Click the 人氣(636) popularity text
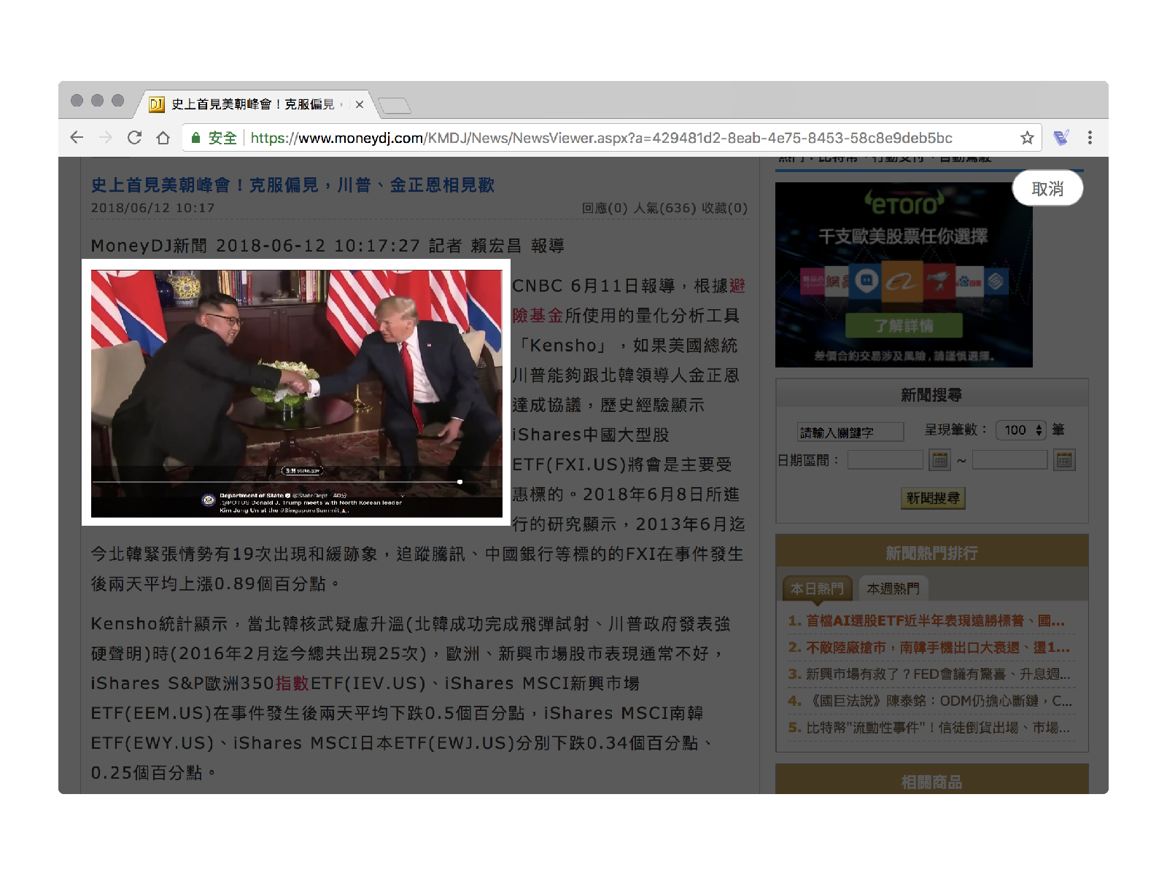Screen dimensions: 1167x875 point(664,208)
